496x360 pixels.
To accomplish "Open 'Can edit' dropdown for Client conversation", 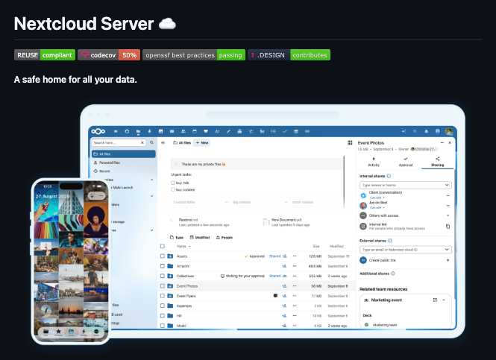I will pyautogui.click(x=377, y=198).
